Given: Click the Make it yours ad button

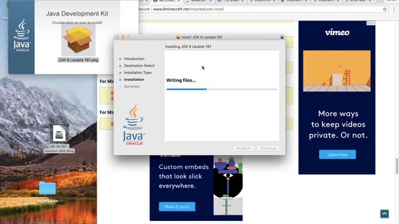Looking at the screenshot, I should 177,207.
